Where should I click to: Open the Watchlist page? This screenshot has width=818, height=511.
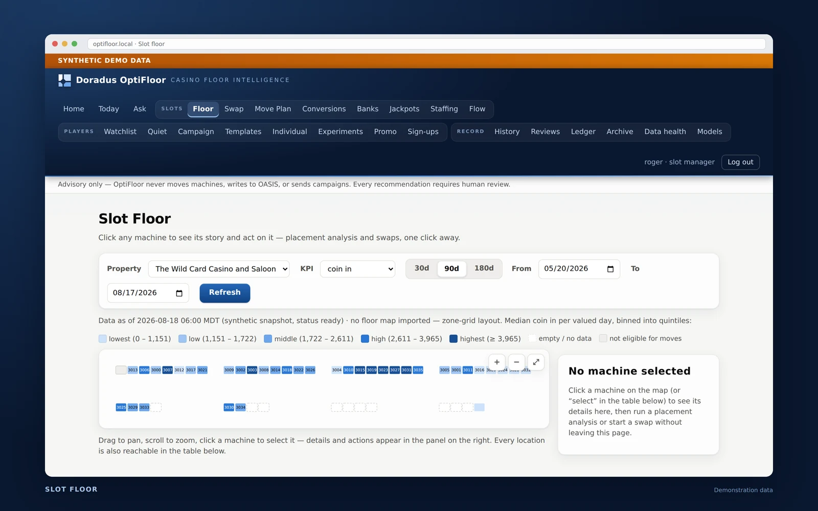click(120, 131)
